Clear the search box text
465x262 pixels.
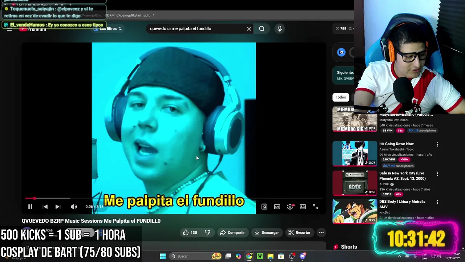pyautogui.click(x=249, y=28)
